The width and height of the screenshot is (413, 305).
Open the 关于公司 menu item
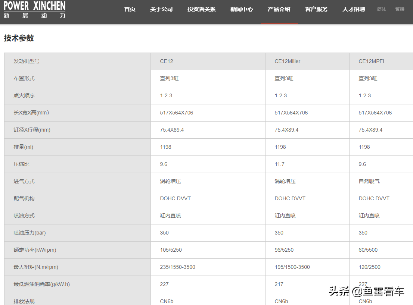tap(161, 9)
